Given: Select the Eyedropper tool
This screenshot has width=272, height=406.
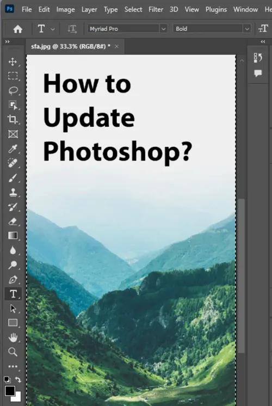Looking at the screenshot, I should tap(13, 149).
